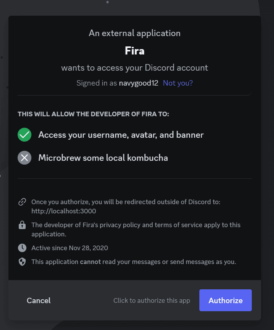
Task: Click the "Click to authorize this app" hint
Action: click(x=152, y=300)
